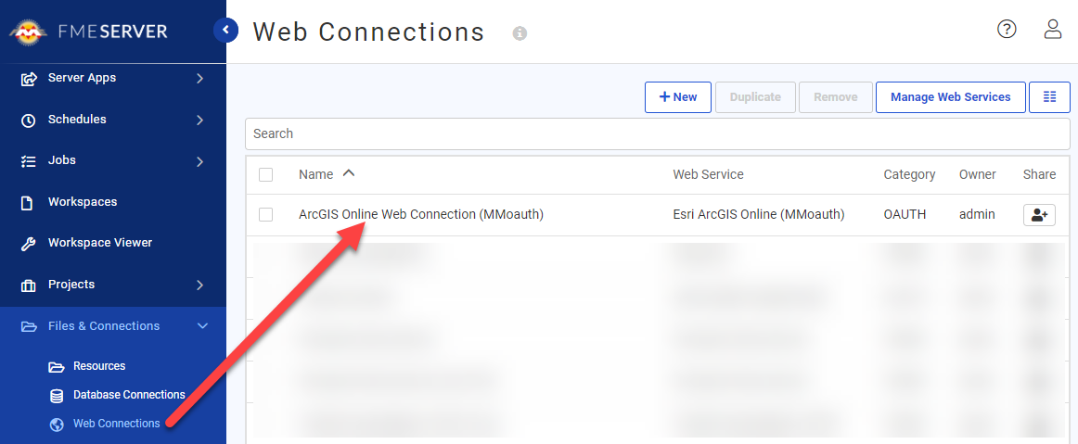Click the admin owner cell

(x=977, y=214)
